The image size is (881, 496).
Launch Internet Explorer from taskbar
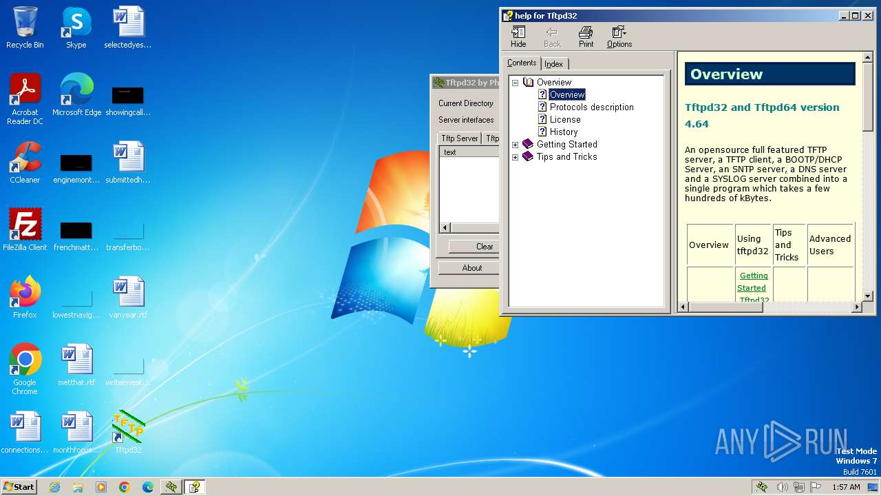55,487
